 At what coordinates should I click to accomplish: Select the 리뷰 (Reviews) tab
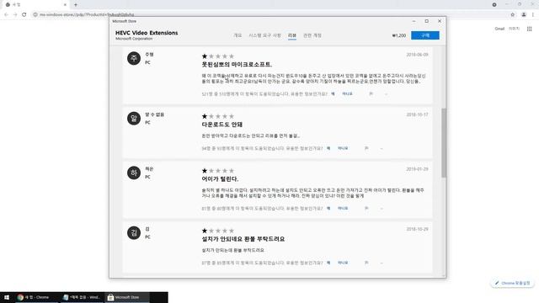292,35
